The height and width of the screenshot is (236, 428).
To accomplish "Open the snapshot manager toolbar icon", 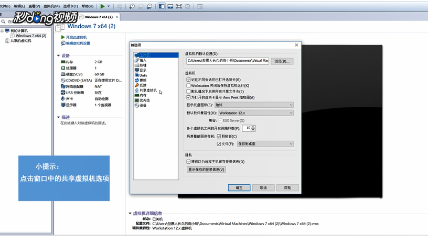I will pyautogui.click(x=149, y=6).
